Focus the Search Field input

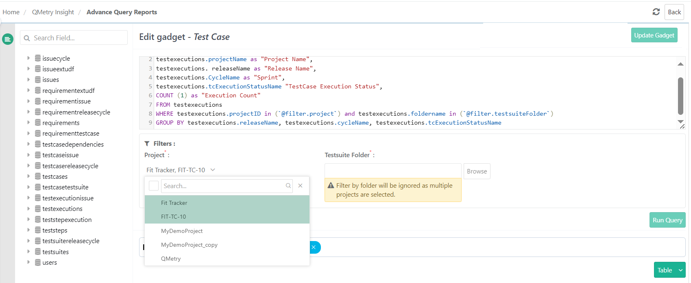(x=74, y=38)
